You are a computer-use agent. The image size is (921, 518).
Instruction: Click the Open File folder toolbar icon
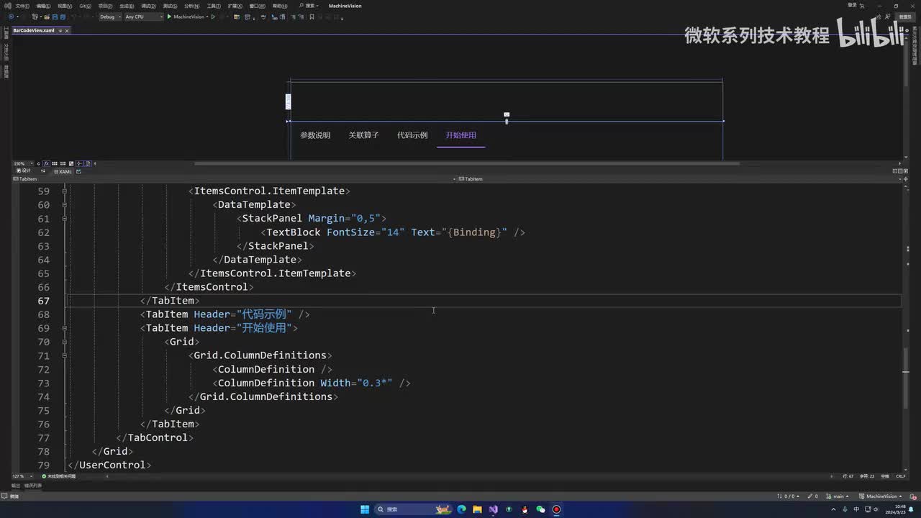click(46, 17)
